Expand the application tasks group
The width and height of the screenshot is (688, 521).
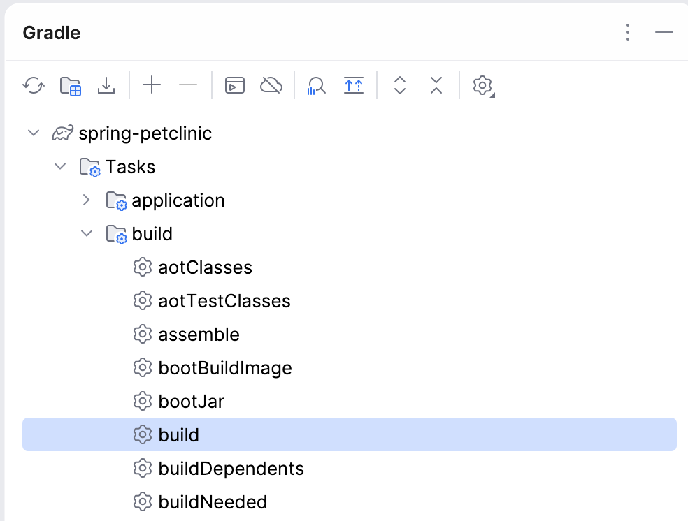click(86, 200)
